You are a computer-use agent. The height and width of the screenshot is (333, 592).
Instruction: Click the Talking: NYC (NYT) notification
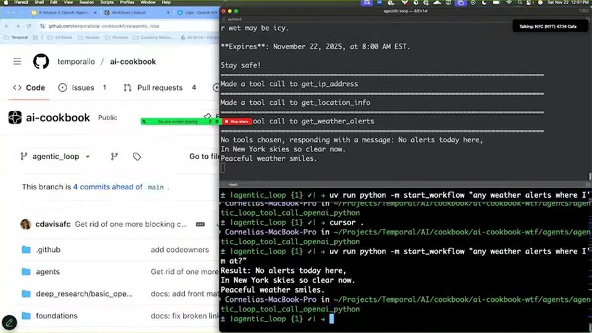[x=549, y=27]
